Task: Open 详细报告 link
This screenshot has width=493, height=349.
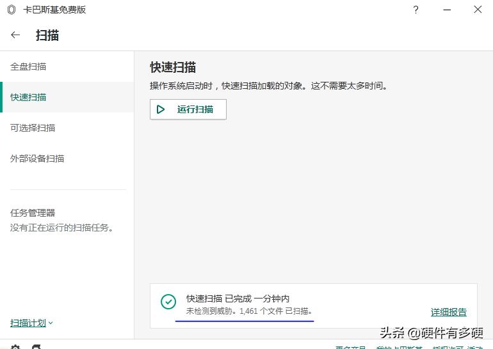Action: pos(448,312)
